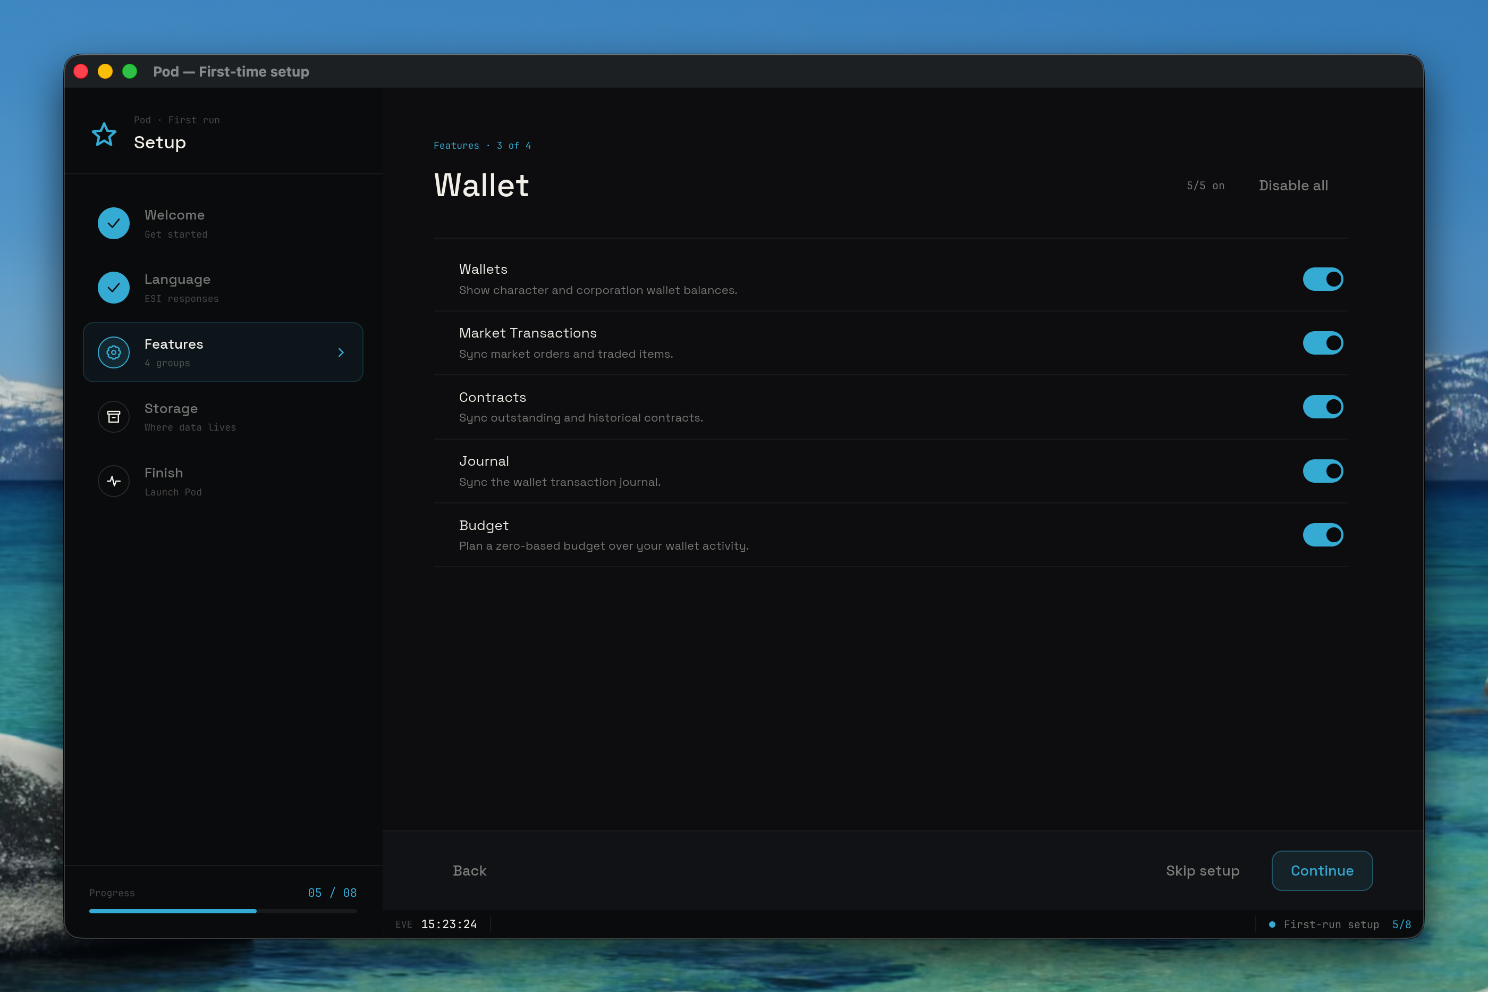Click the '05 / 08' progress count
Image resolution: width=1488 pixels, height=992 pixels.
[x=332, y=893]
